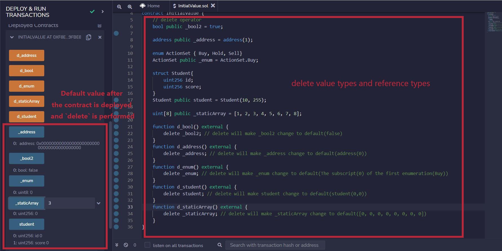Click the clear console icon
502x251 pixels.
pos(126,245)
